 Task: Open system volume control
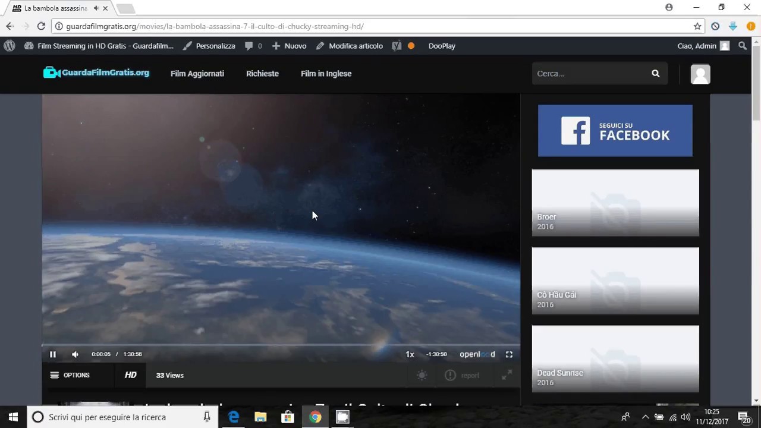685,417
